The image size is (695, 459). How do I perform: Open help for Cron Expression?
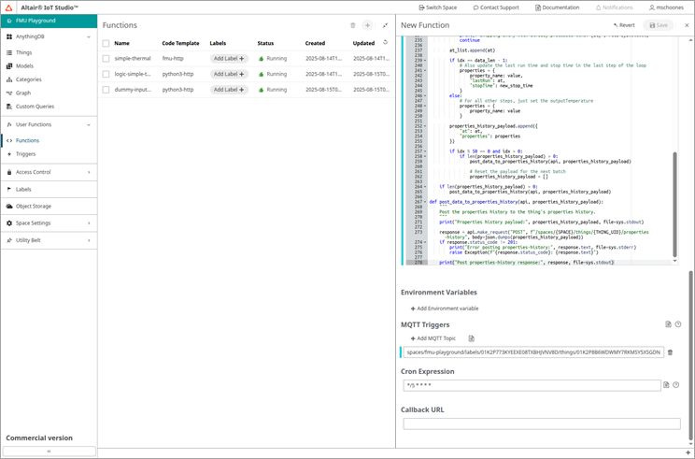(x=676, y=385)
